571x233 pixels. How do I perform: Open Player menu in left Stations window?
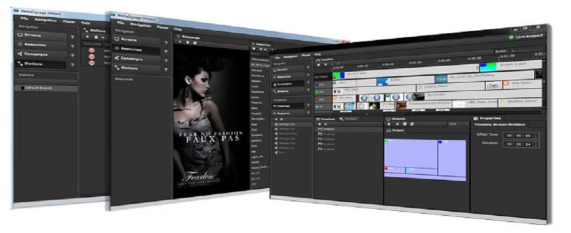click(x=69, y=22)
